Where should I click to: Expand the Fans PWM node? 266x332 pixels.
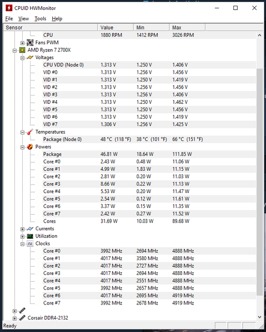tap(22, 43)
